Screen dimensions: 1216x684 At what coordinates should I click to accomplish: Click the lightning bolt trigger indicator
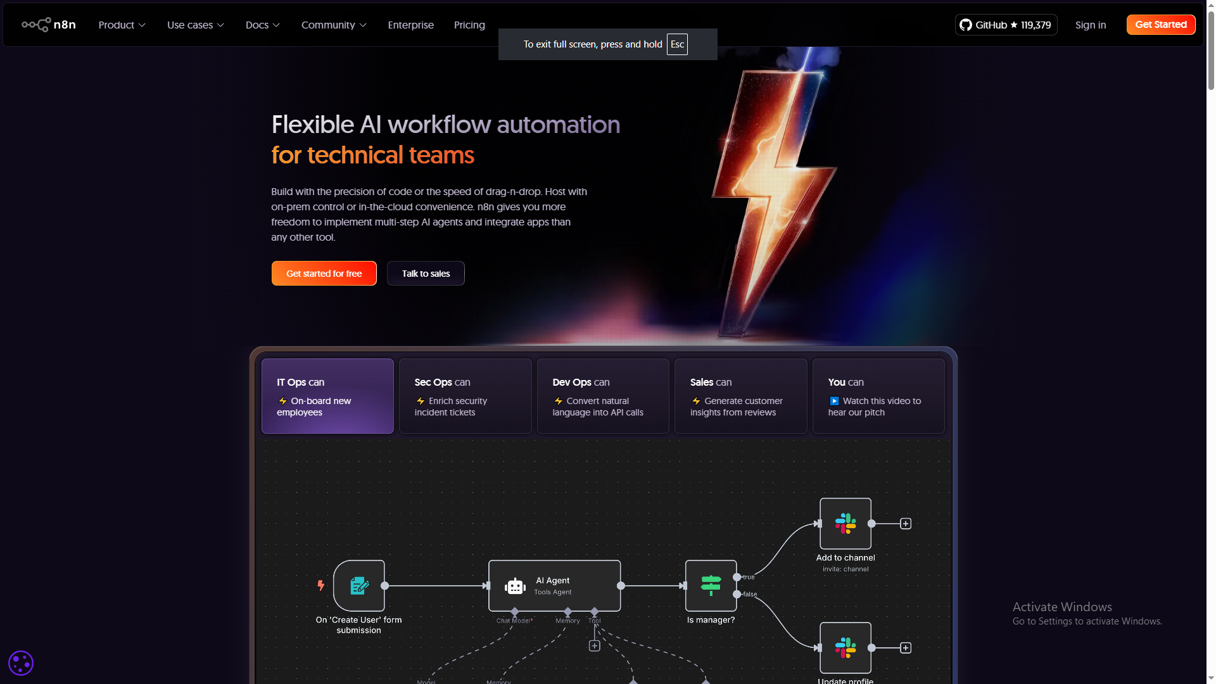pyautogui.click(x=320, y=585)
